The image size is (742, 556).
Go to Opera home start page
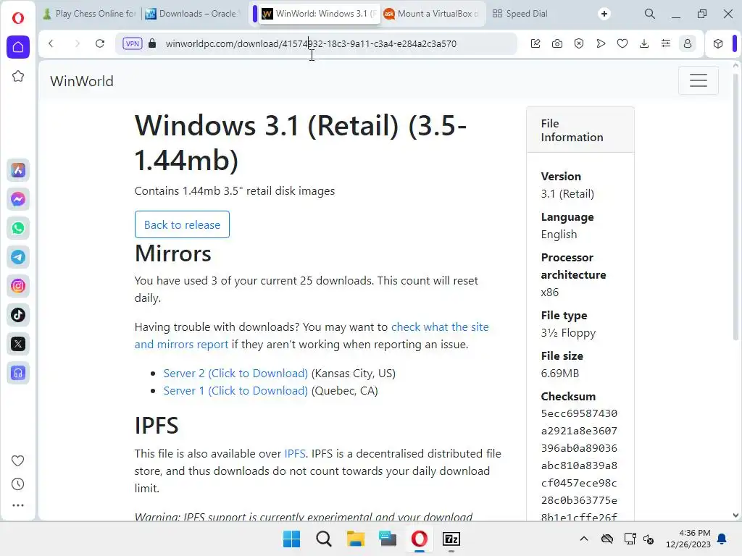click(x=18, y=47)
